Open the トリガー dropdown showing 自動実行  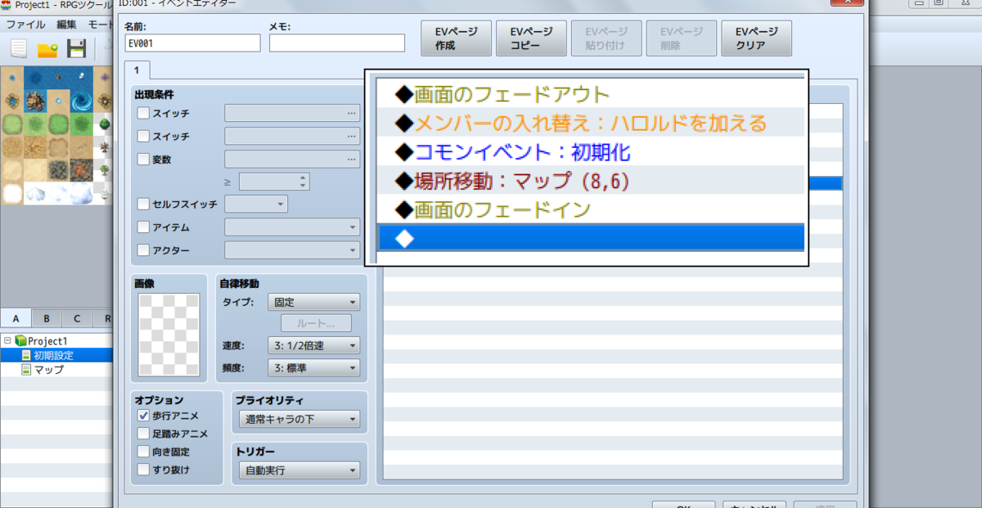click(299, 470)
